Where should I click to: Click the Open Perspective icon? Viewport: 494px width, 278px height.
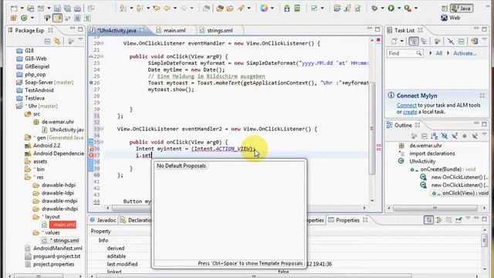coord(445,8)
